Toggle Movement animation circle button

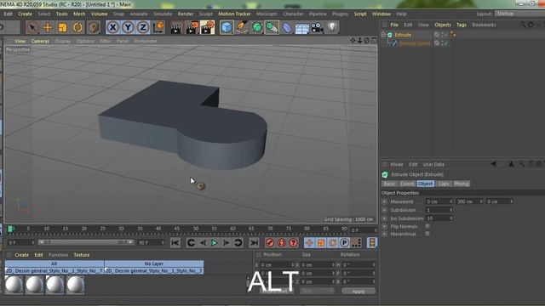coord(384,201)
